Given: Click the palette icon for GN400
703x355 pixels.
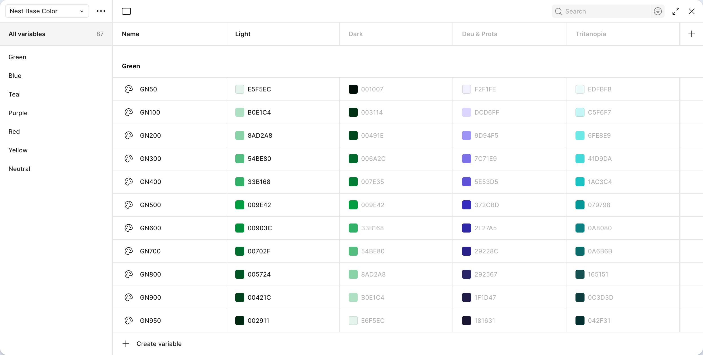Looking at the screenshot, I should tap(129, 182).
